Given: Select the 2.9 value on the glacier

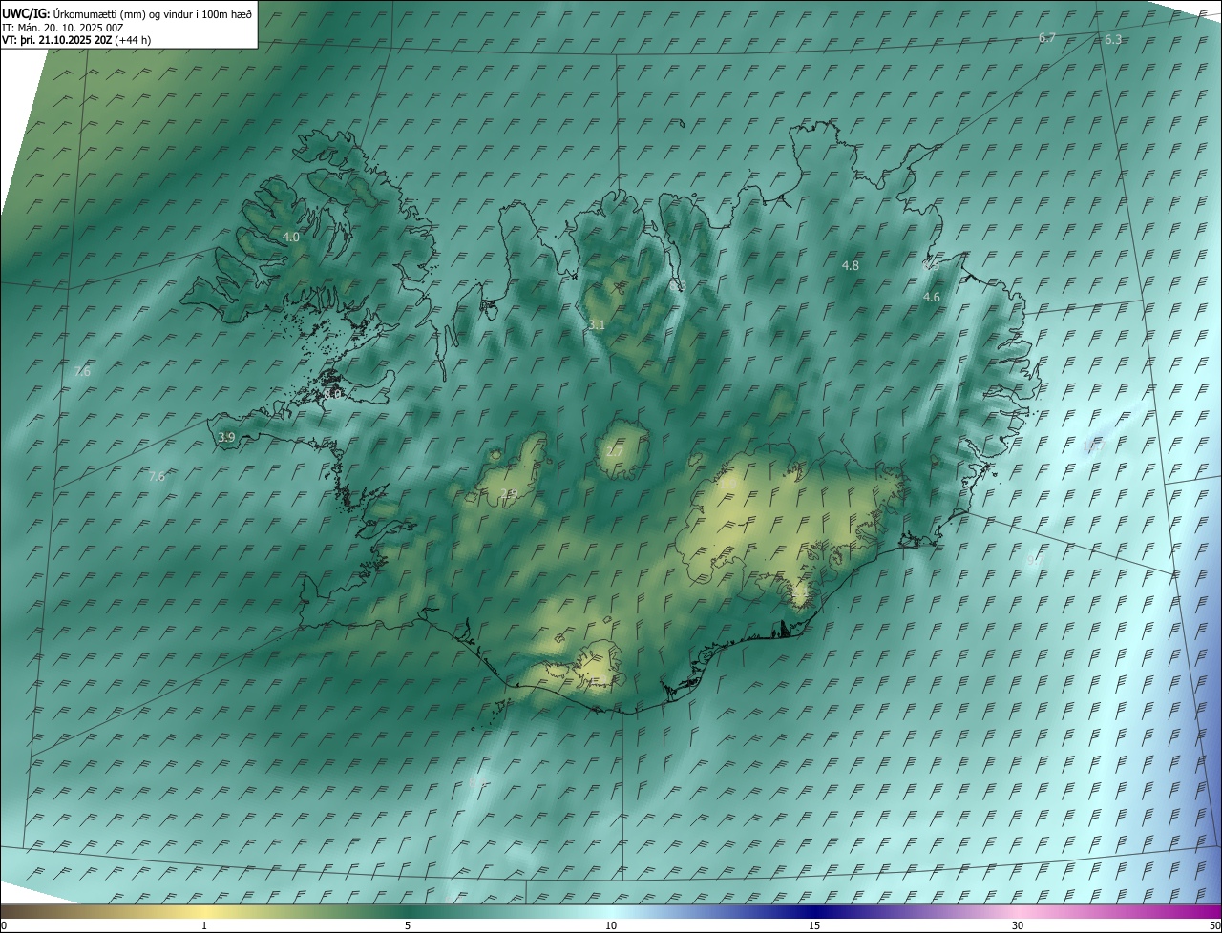Looking at the screenshot, I should pos(509,494).
